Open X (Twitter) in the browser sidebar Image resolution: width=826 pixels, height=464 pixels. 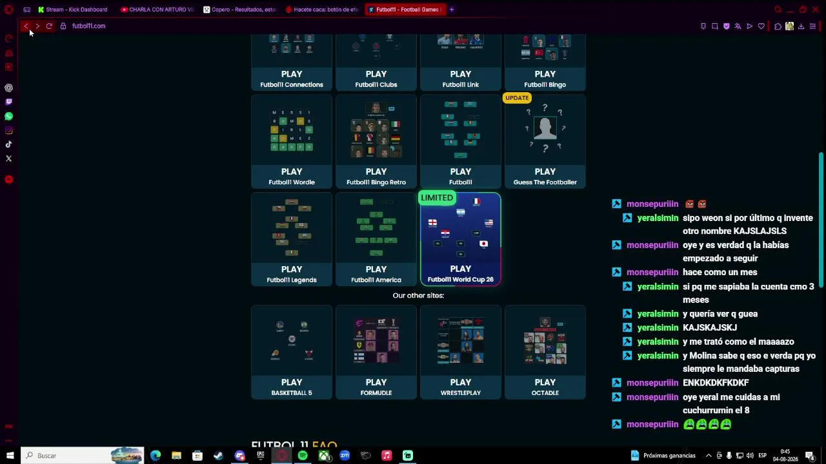click(9, 159)
